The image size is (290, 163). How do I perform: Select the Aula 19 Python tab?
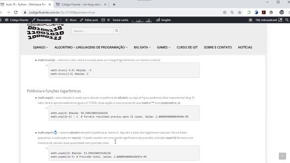(x=26, y=5)
